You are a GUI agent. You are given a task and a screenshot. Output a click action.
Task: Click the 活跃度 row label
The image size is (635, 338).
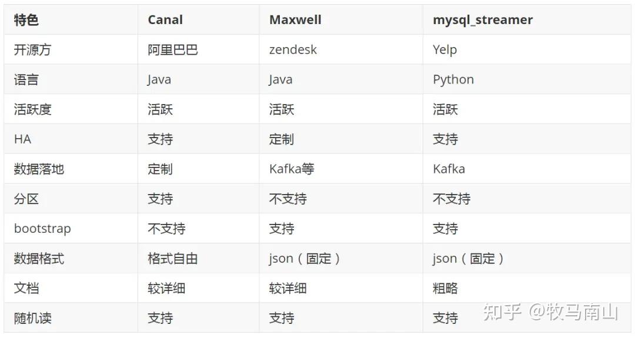(x=32, y=109)
